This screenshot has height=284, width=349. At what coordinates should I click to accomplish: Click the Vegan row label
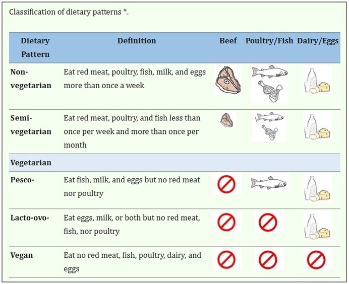click(x=22, y=255)
